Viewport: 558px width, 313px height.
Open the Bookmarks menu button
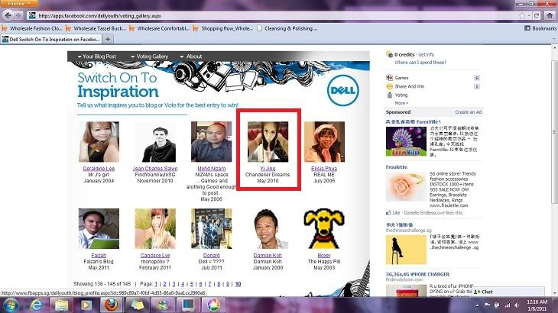[x=540, y=28]
